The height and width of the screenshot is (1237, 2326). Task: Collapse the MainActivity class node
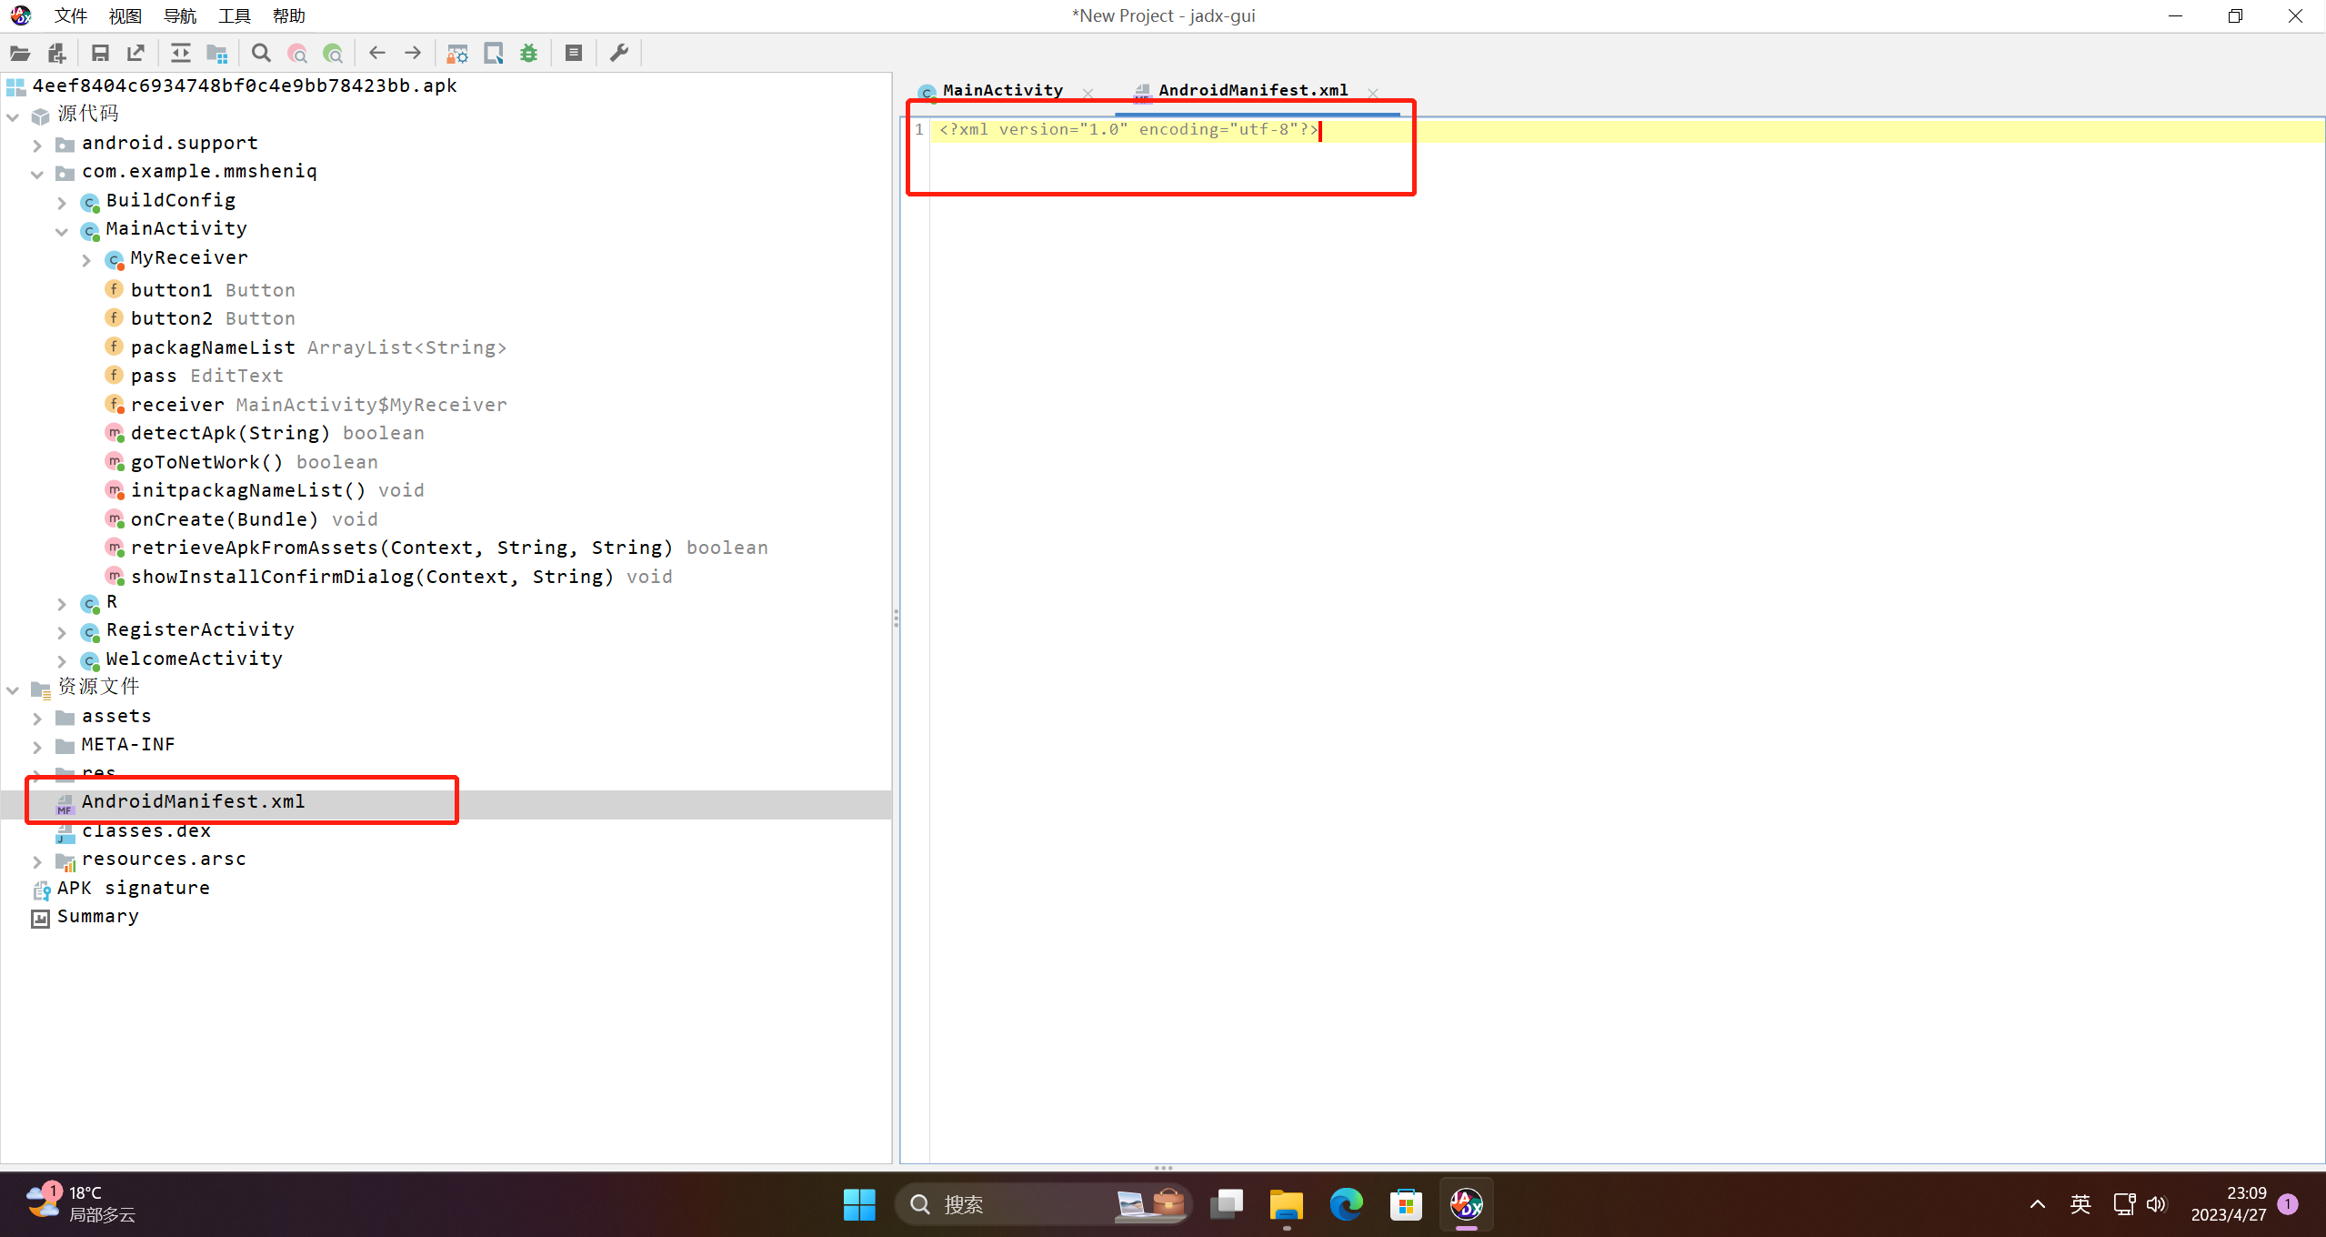(62, 230)
